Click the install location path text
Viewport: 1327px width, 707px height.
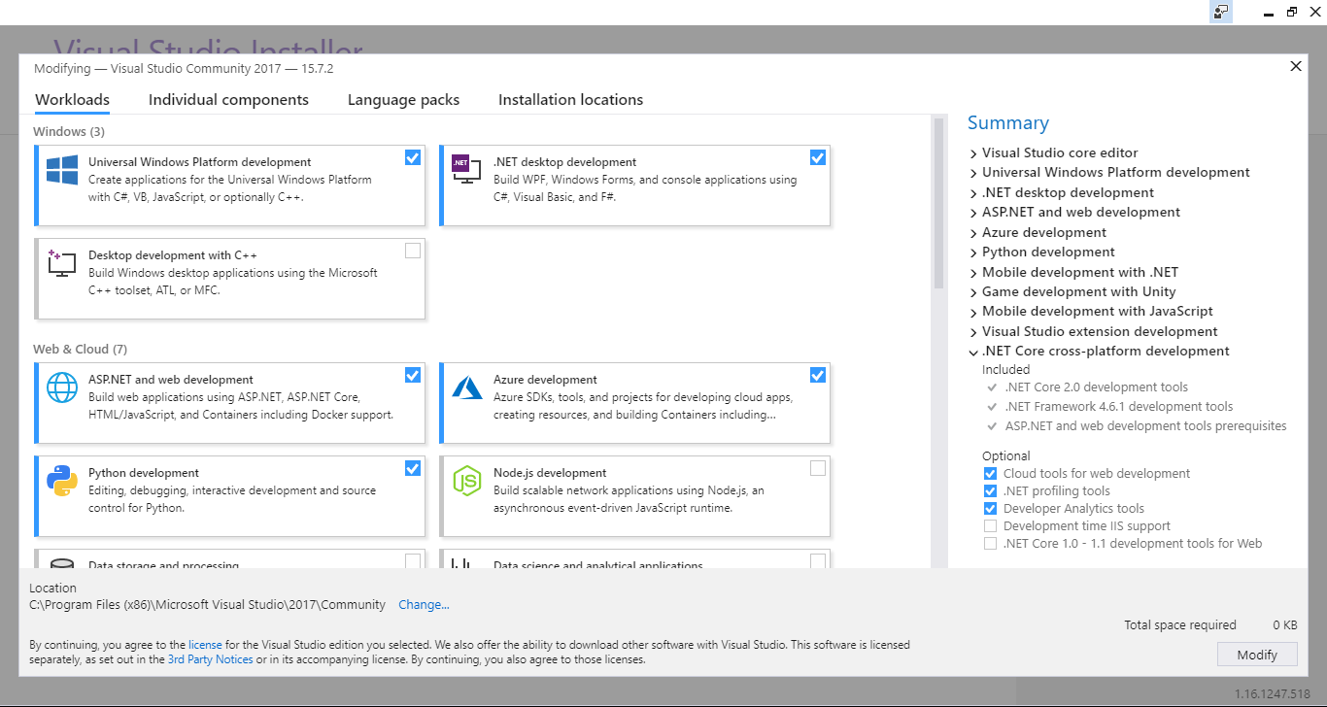[207, 605]
